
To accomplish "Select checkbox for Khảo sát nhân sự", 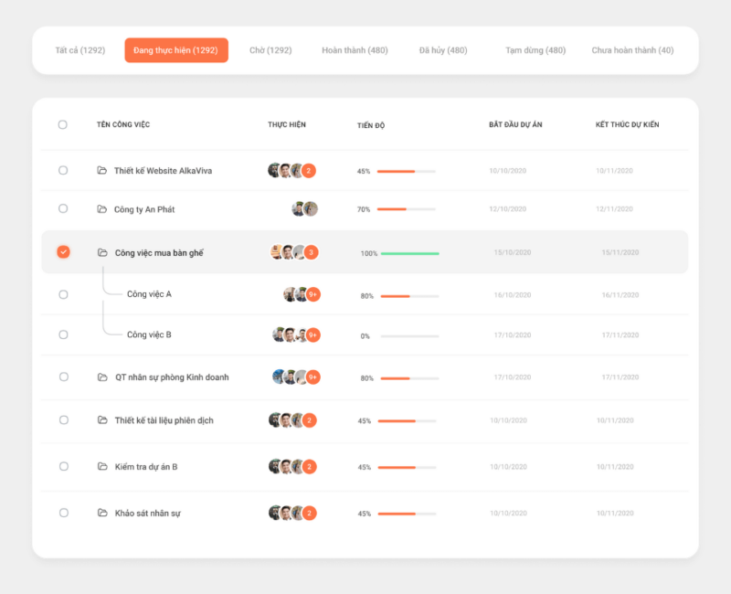I will (x=64, y=513).
